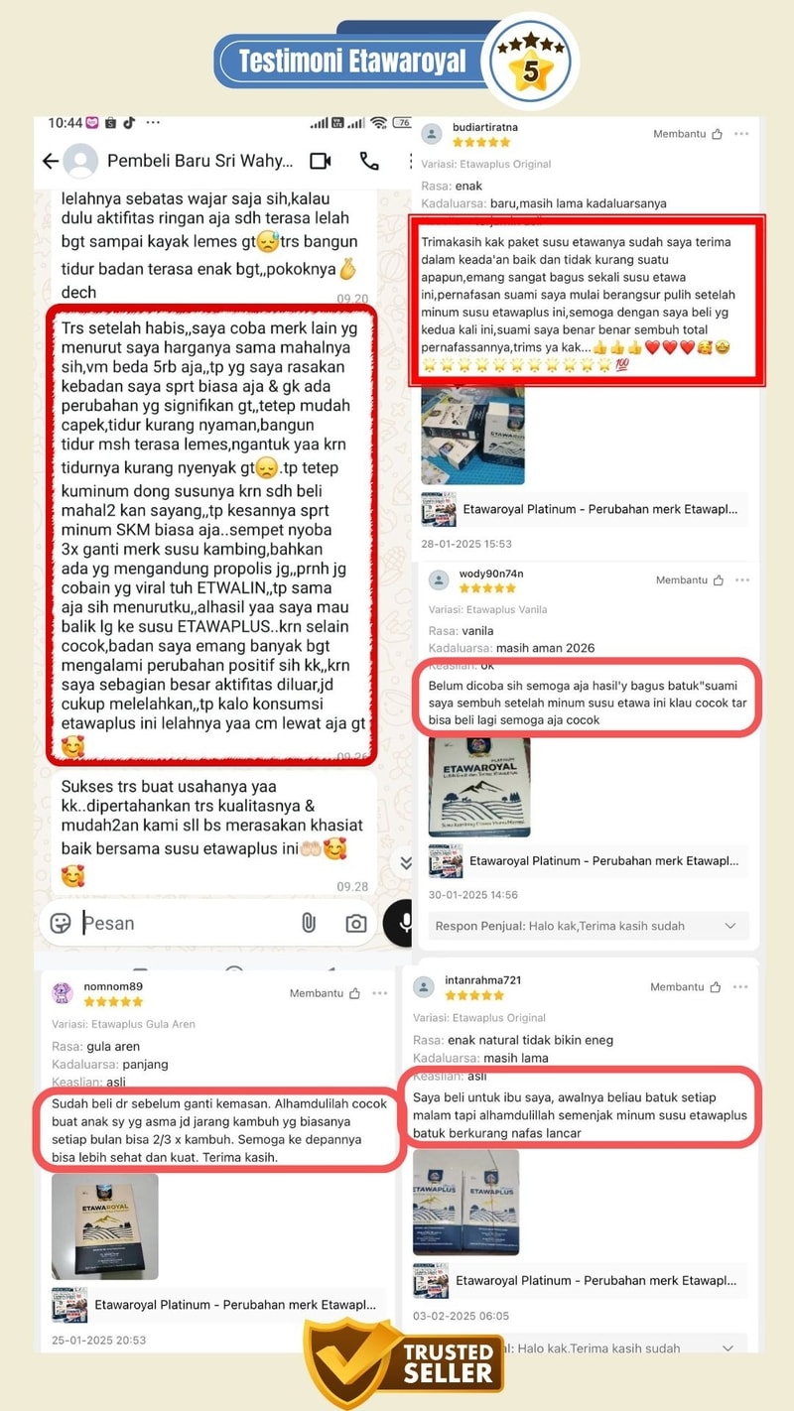This screenshot has width=794, height=1411.
Task: Tap the voice call phone icon
Action: 369,161
